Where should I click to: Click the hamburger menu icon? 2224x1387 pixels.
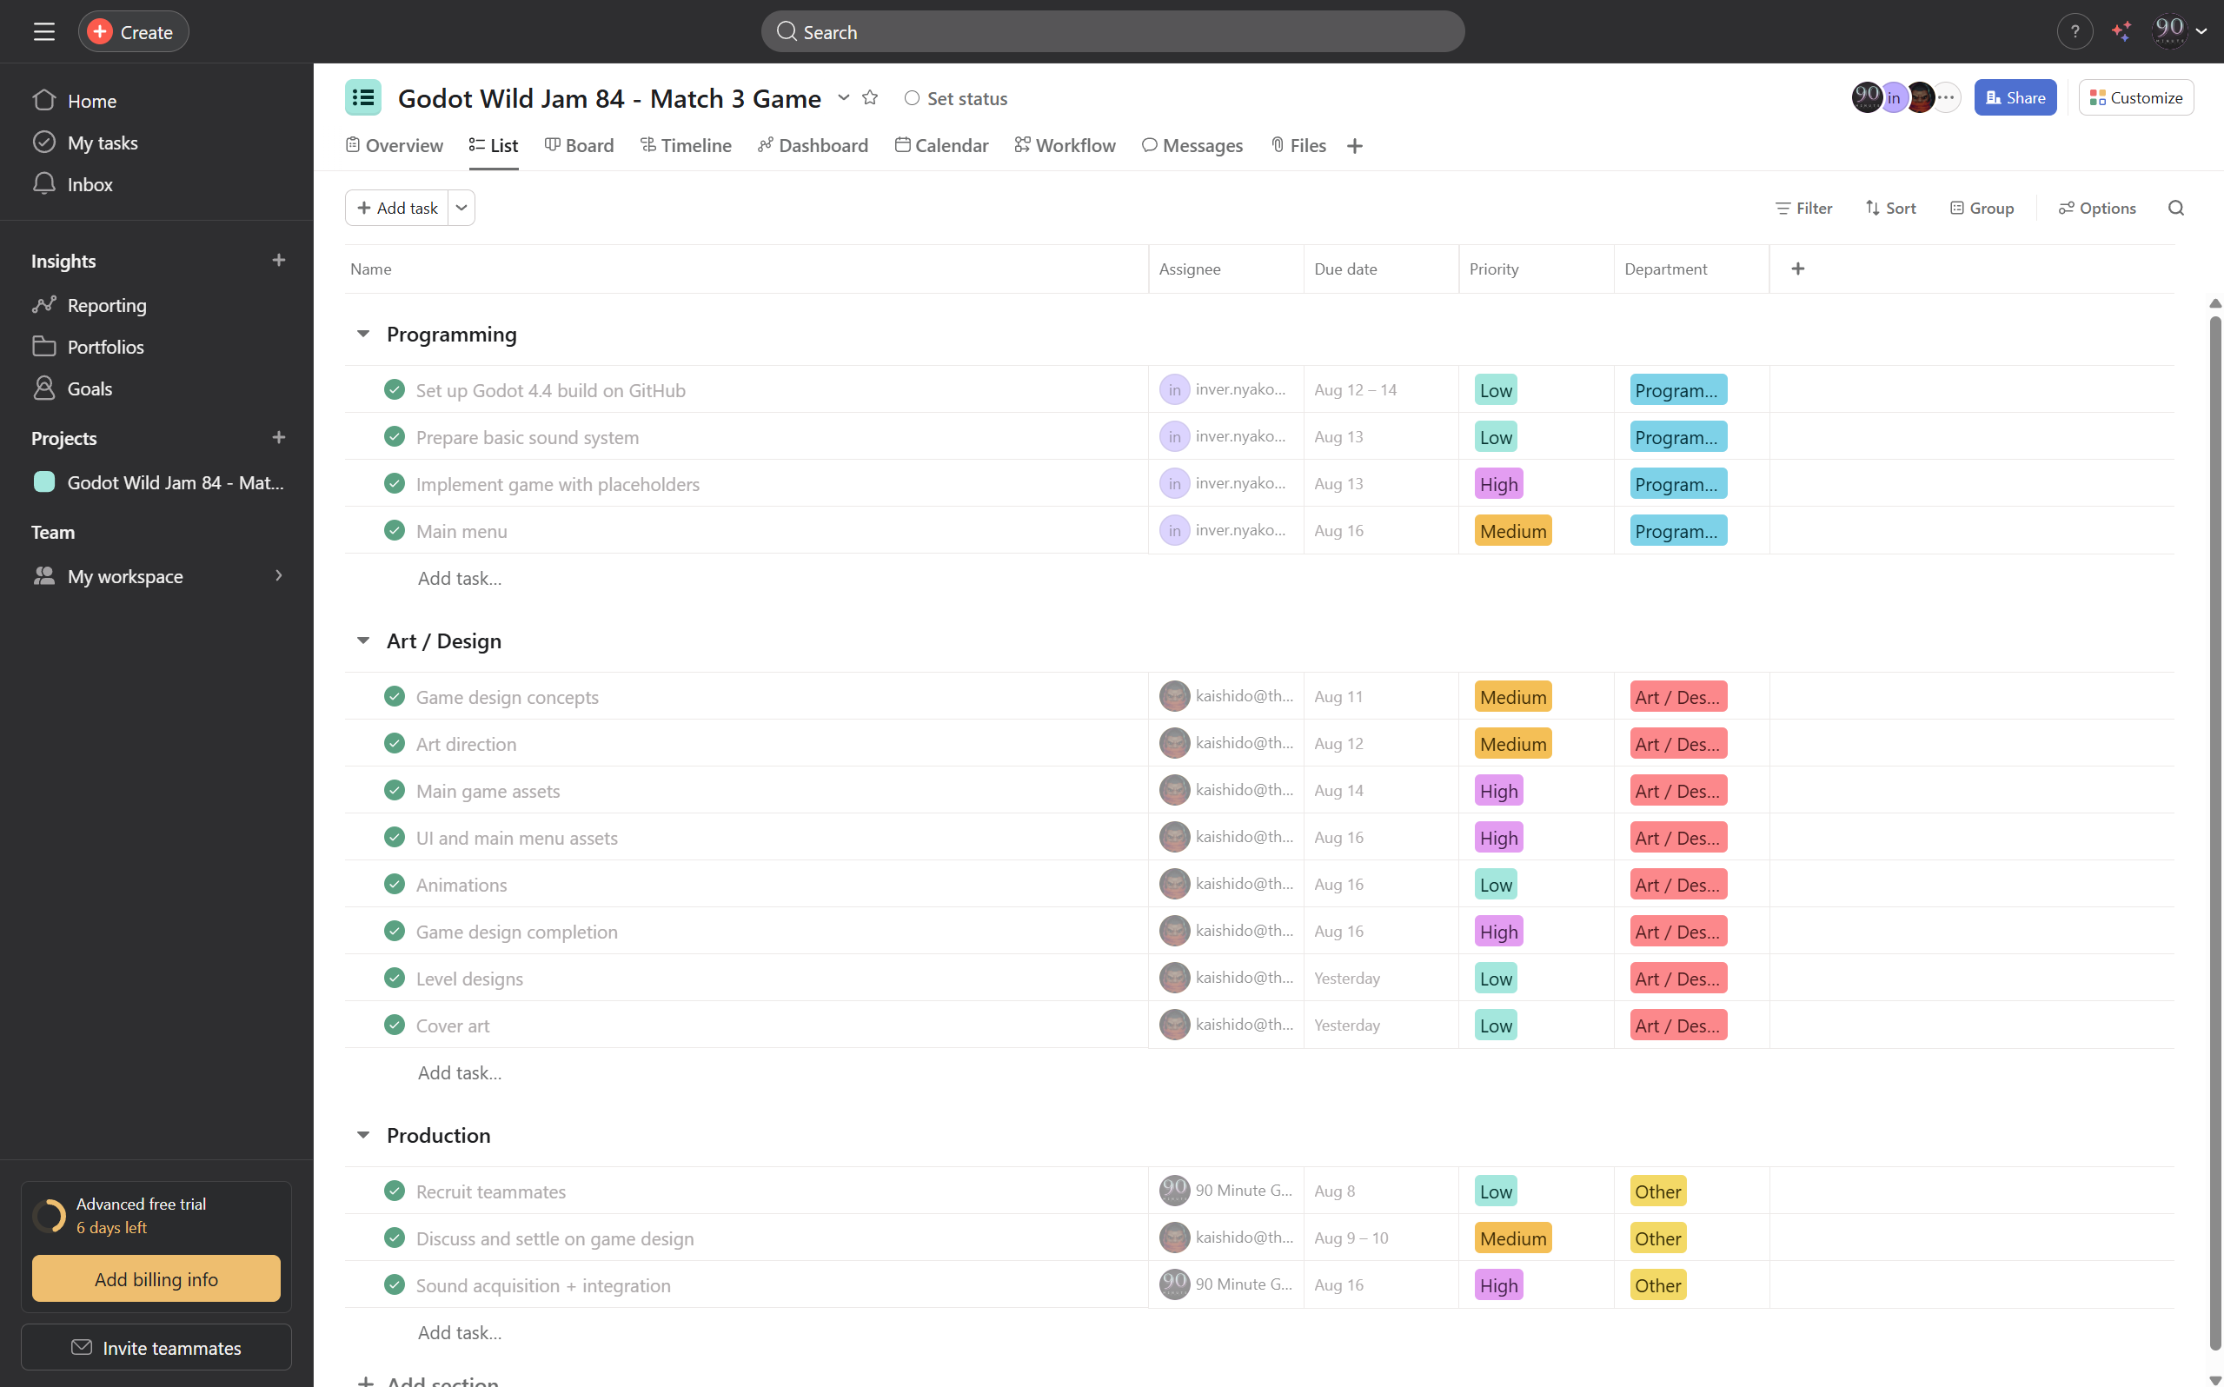[44, 32]
